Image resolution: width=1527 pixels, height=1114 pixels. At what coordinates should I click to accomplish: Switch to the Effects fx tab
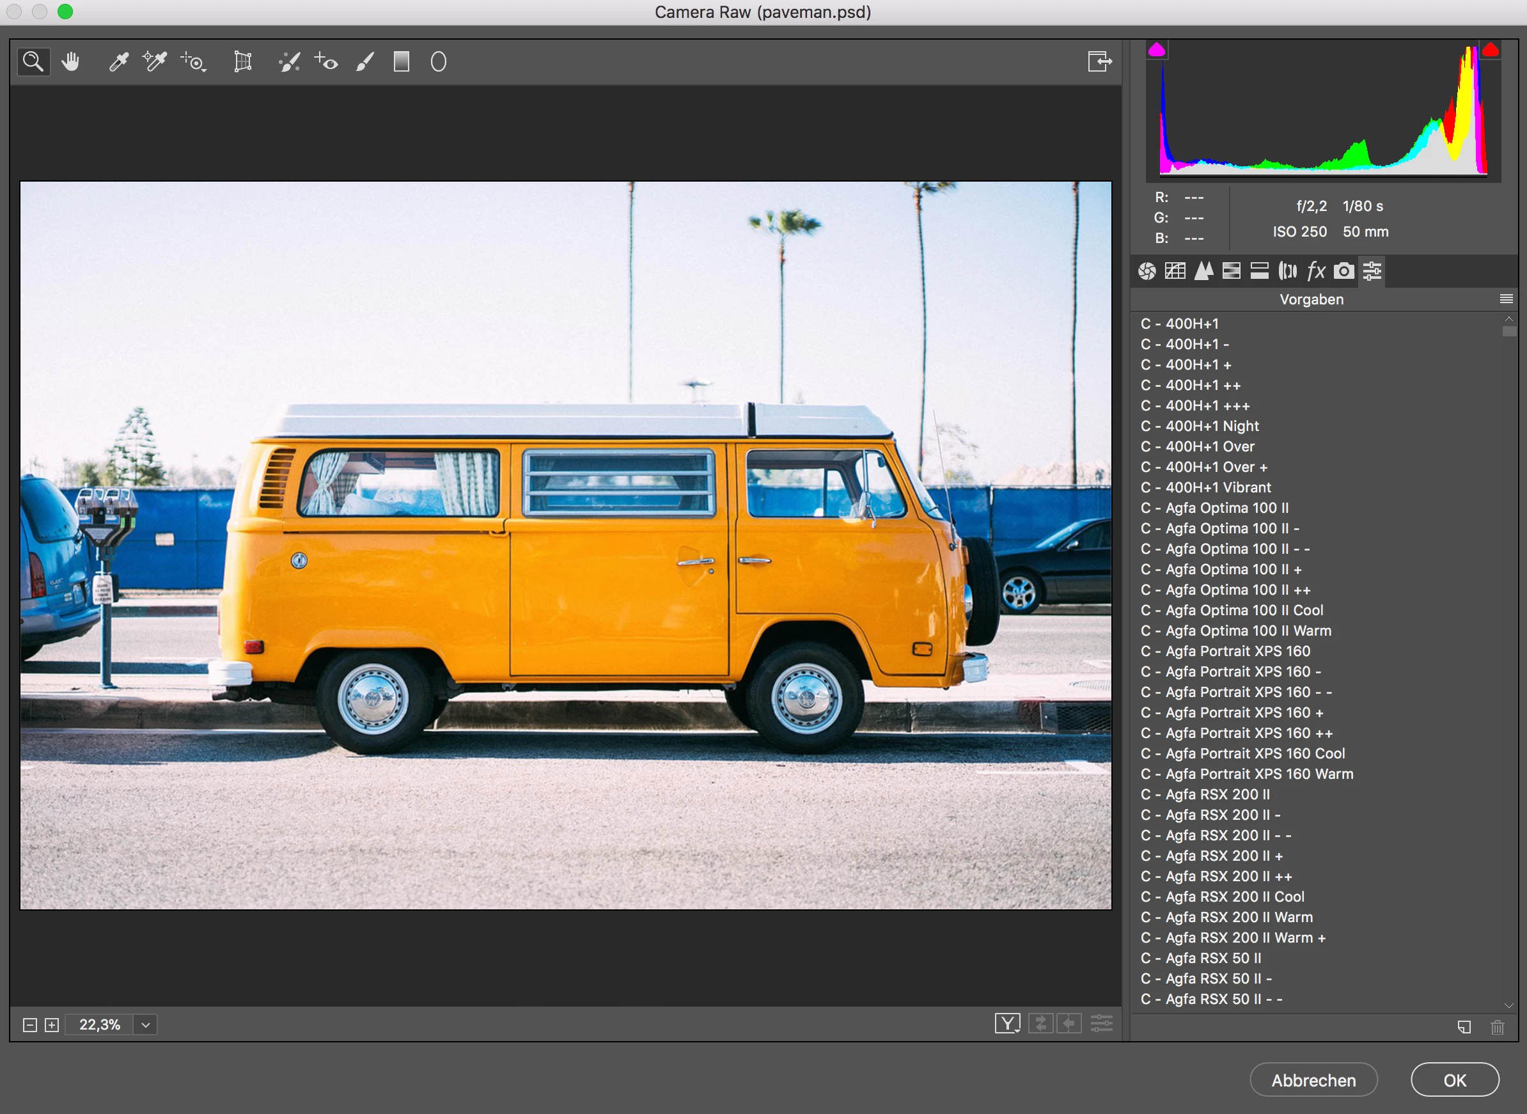point(1316,271)
